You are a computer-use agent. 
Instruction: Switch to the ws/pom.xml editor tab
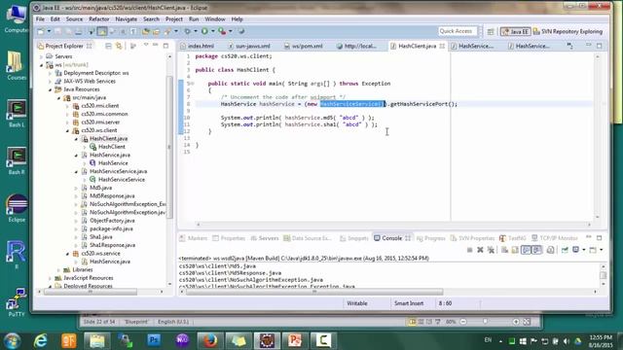[304, 46]
